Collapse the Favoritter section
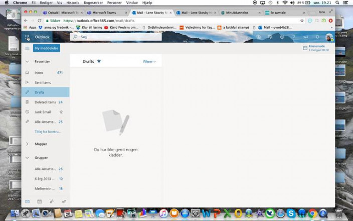 (x=27, y=61)
